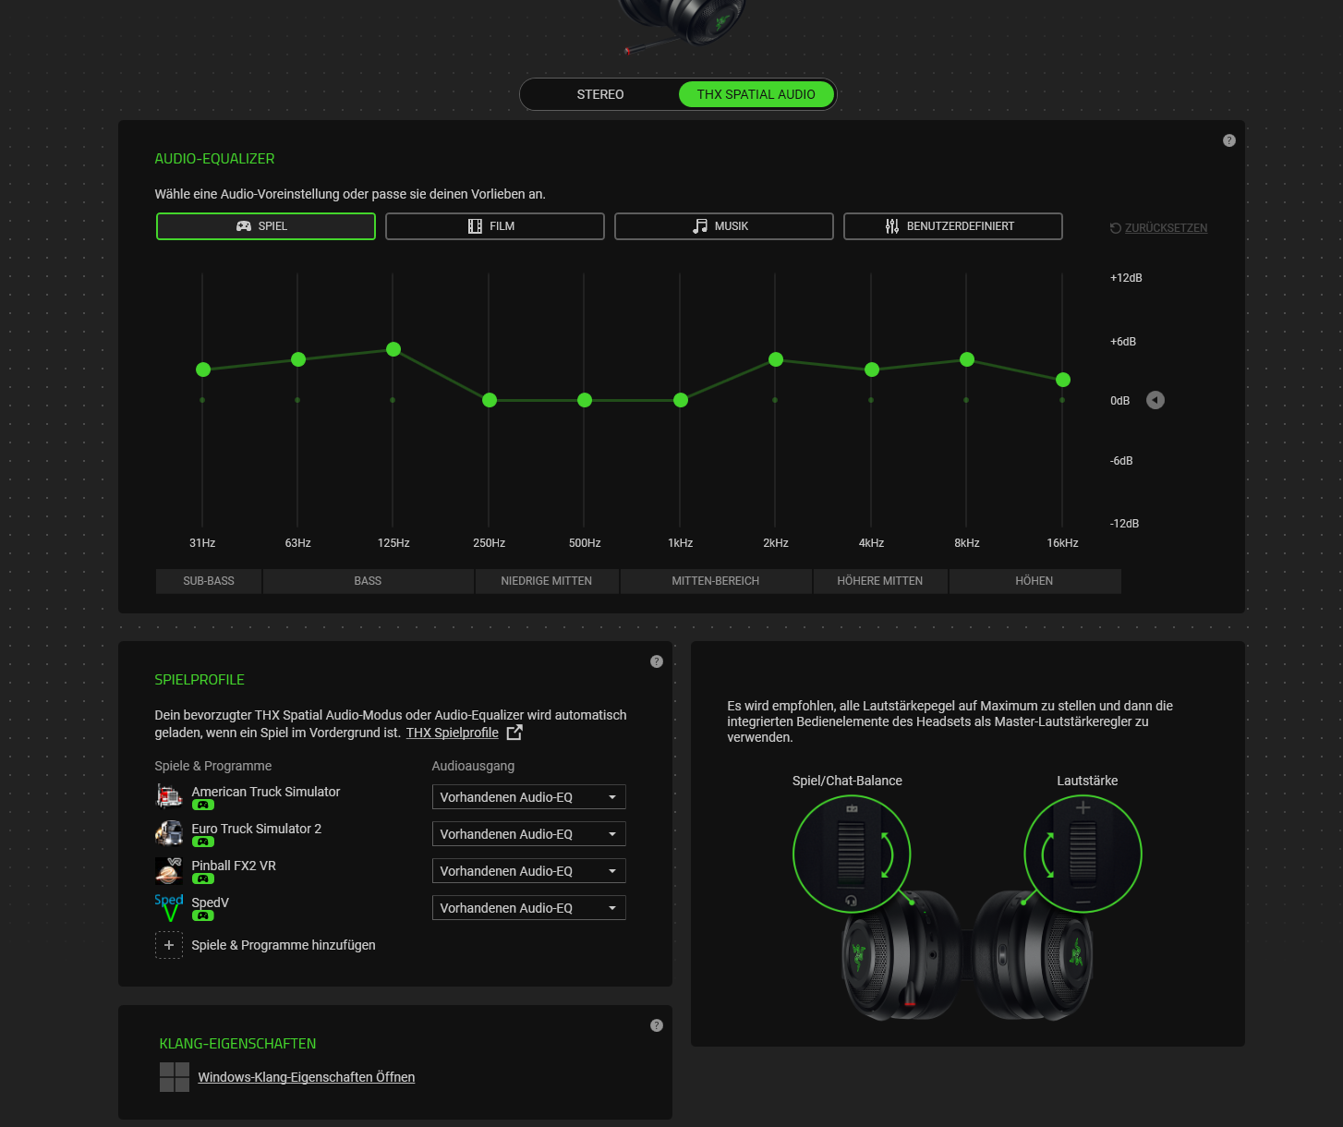Click the 2kHz equalizer slider handle

point(776,359)
